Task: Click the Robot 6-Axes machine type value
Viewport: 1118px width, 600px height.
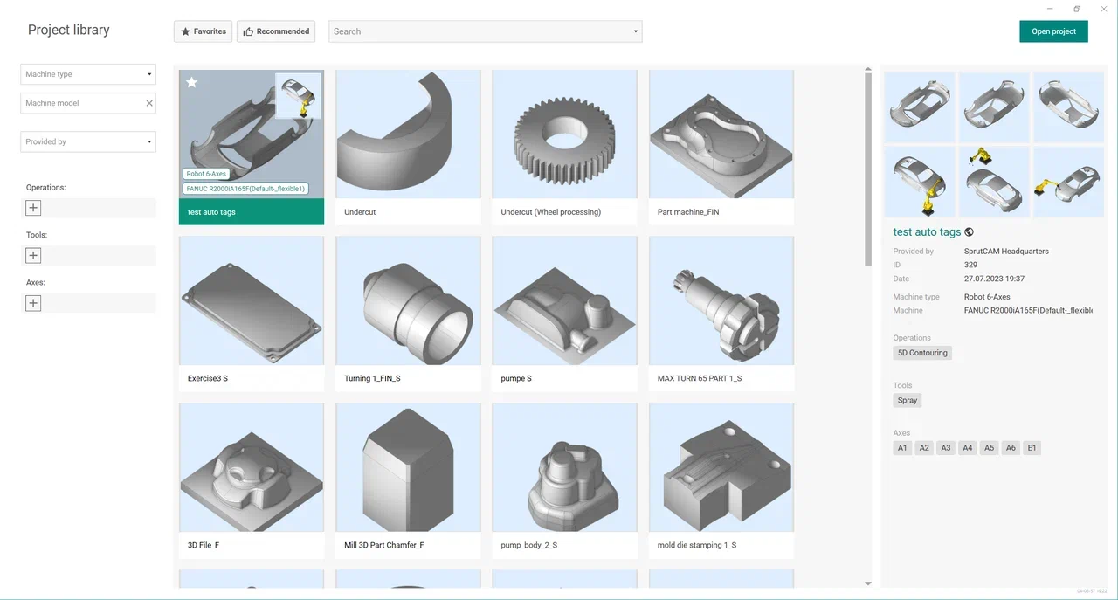Action: (x=987, y=297)
